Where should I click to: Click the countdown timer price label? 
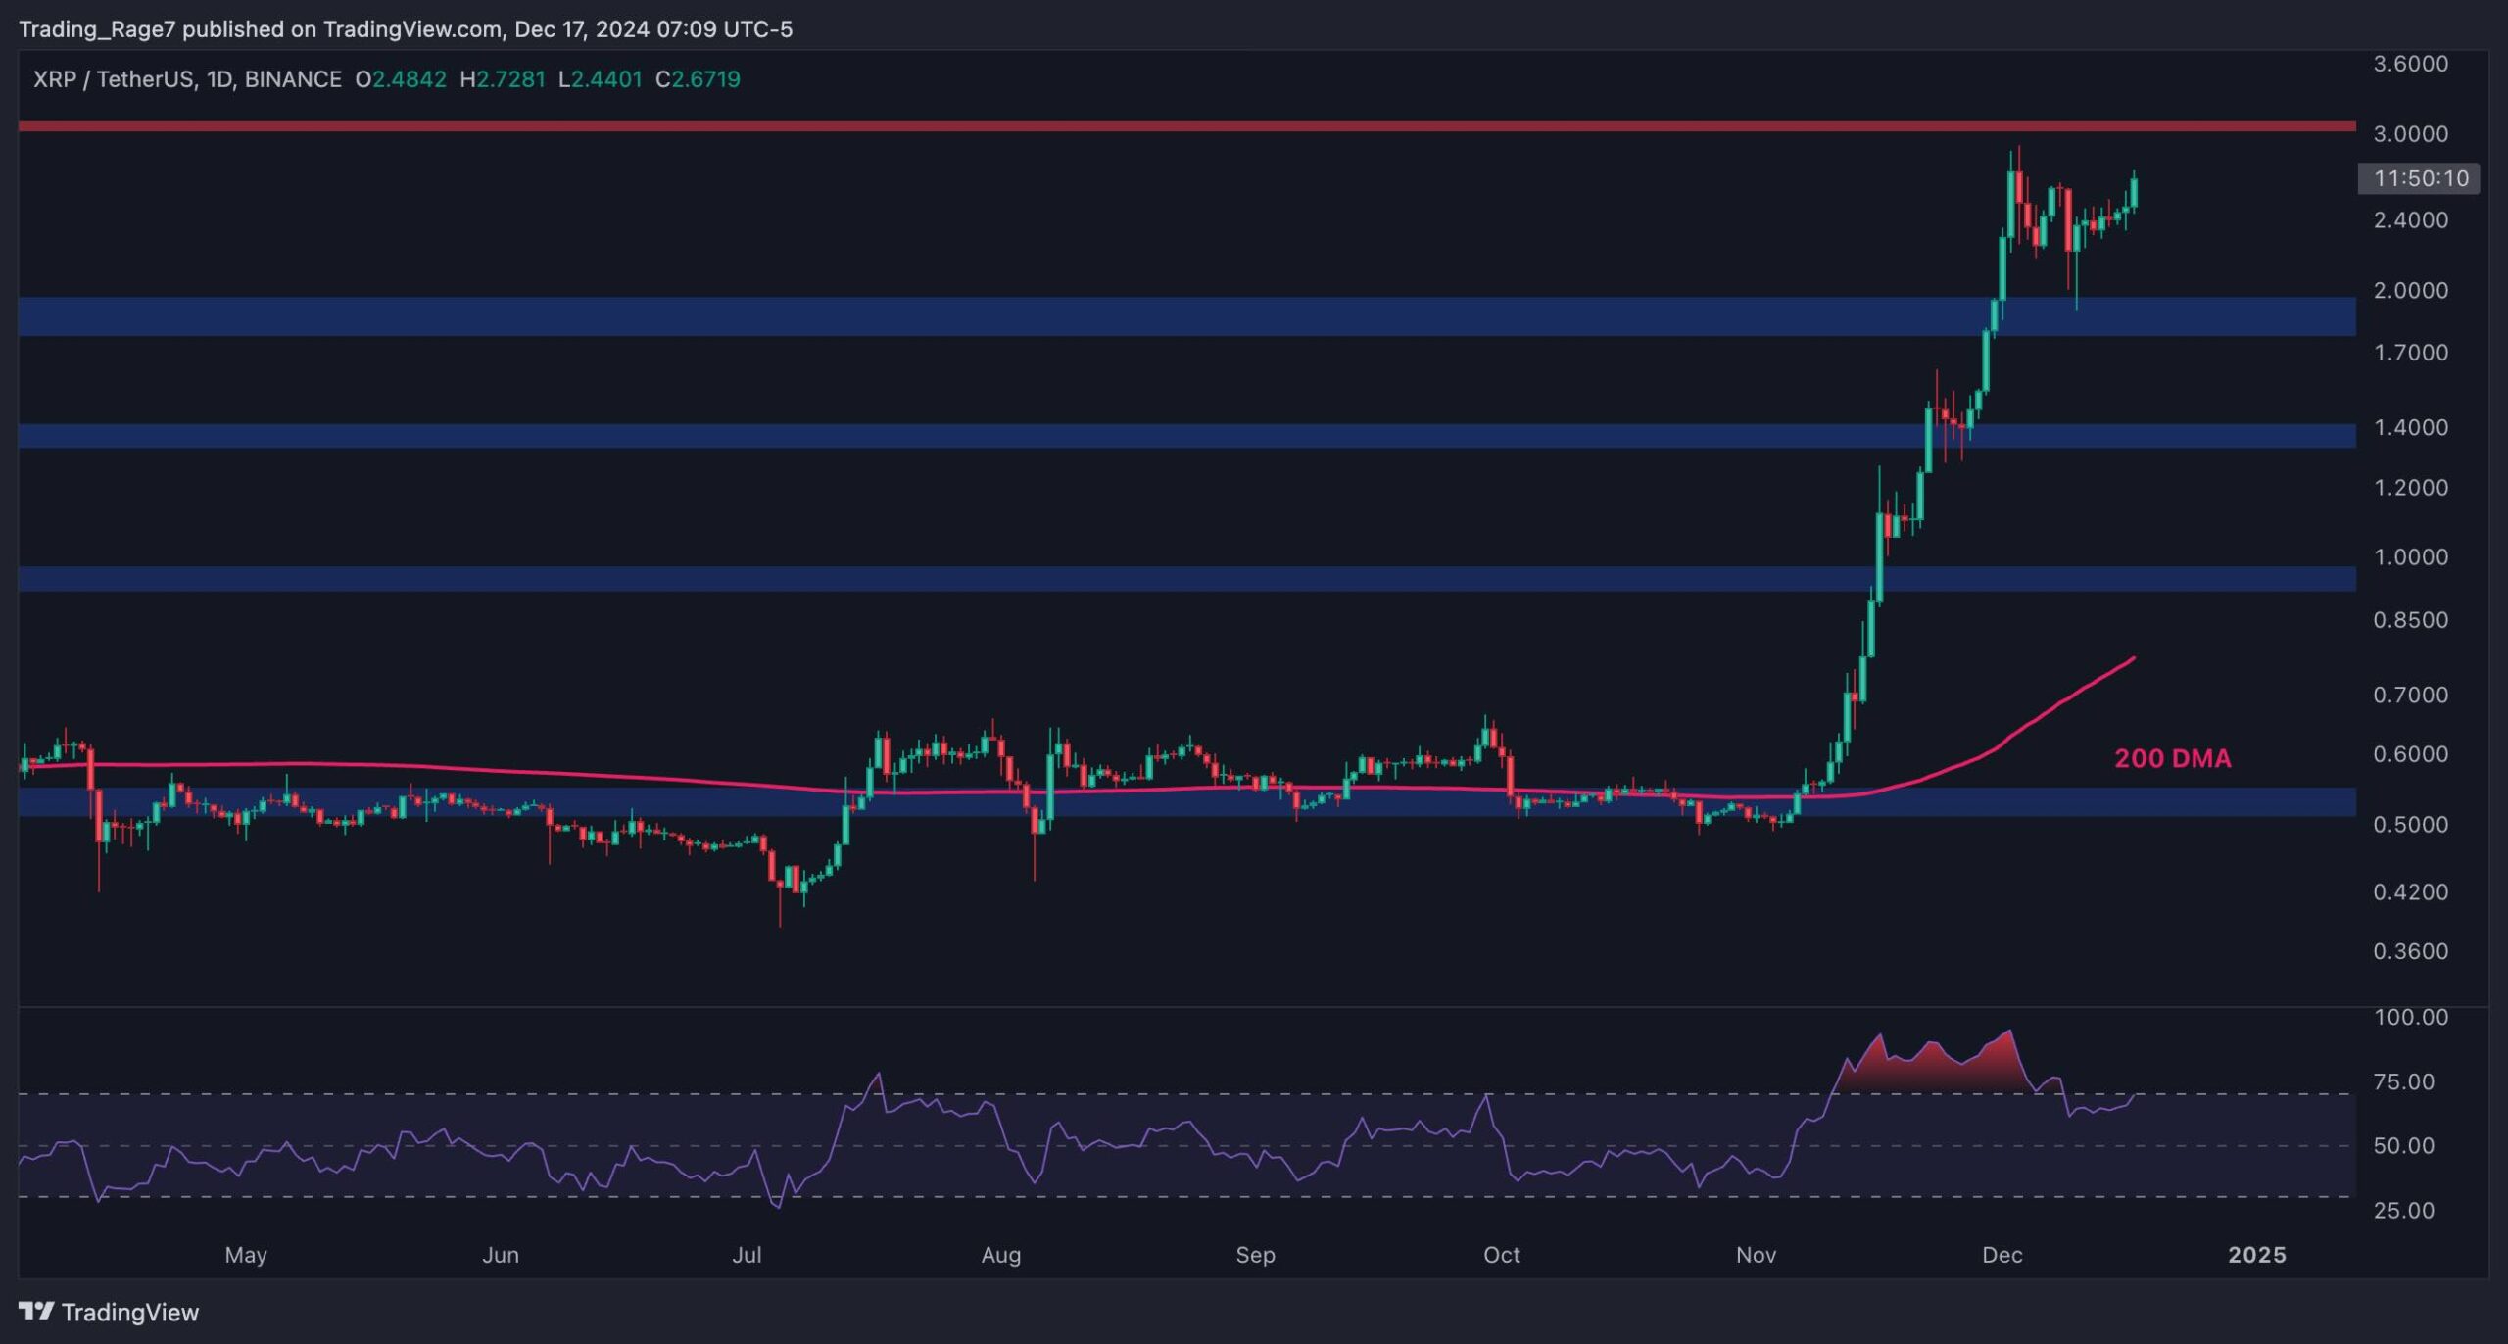coord(2420,178)
